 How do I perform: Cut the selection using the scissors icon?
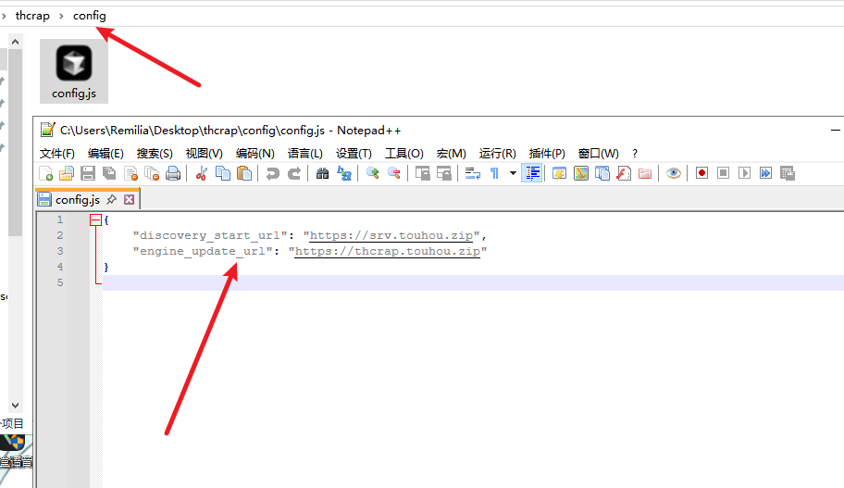pyautogui.click(x=202, y=173)
